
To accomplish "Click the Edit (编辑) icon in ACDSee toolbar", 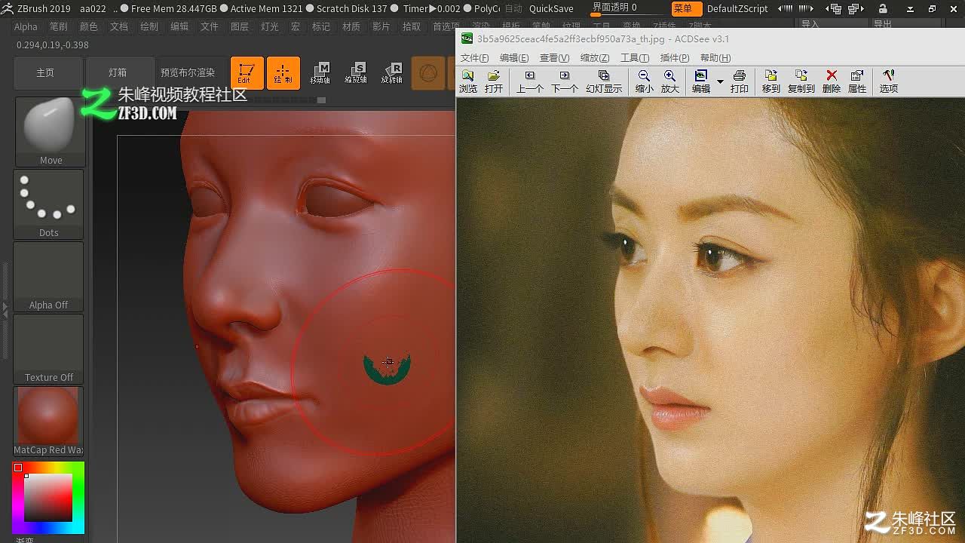I will pyautogui.click(x=701, y=81).
